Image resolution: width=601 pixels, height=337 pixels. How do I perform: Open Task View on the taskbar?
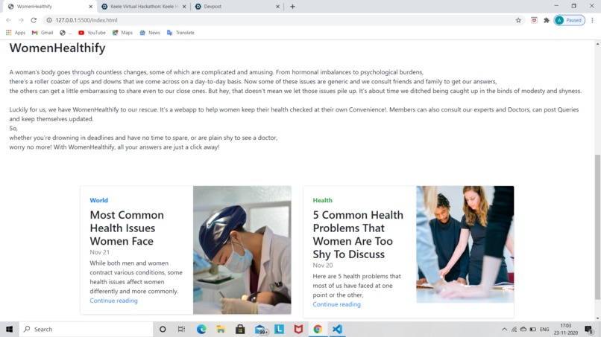(182, 330)
